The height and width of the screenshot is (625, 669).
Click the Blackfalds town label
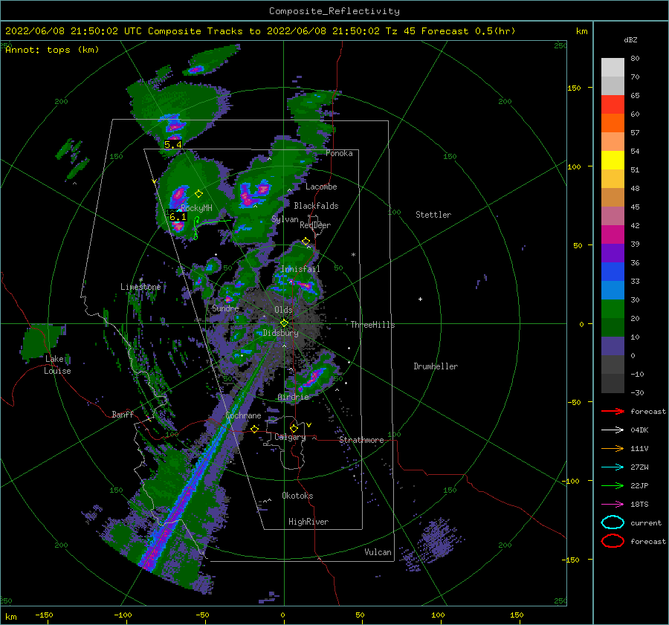(x=316, y=206)
